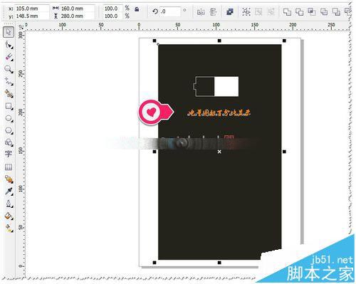Select the Pick tool arrow

tap(9, 32)
